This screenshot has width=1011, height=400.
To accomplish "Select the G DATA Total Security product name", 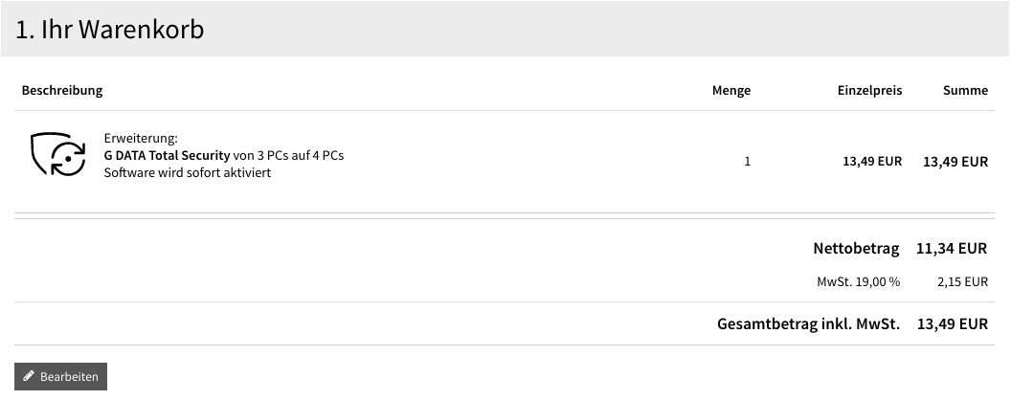I will (167, 155).
